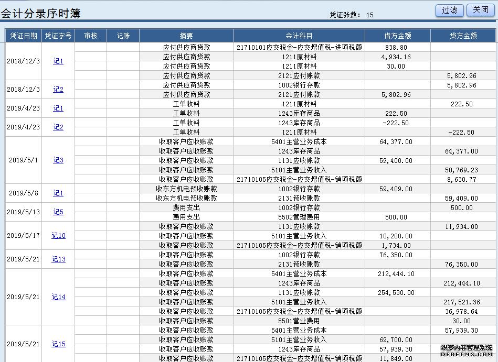Select credit amount 222.50
The height and width of the screenshot is (362, 498).
(x=463, y=104)
